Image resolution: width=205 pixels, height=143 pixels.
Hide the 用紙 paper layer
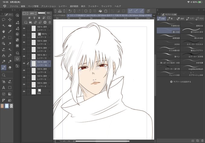pyautogui.click(x=24, y=92)
